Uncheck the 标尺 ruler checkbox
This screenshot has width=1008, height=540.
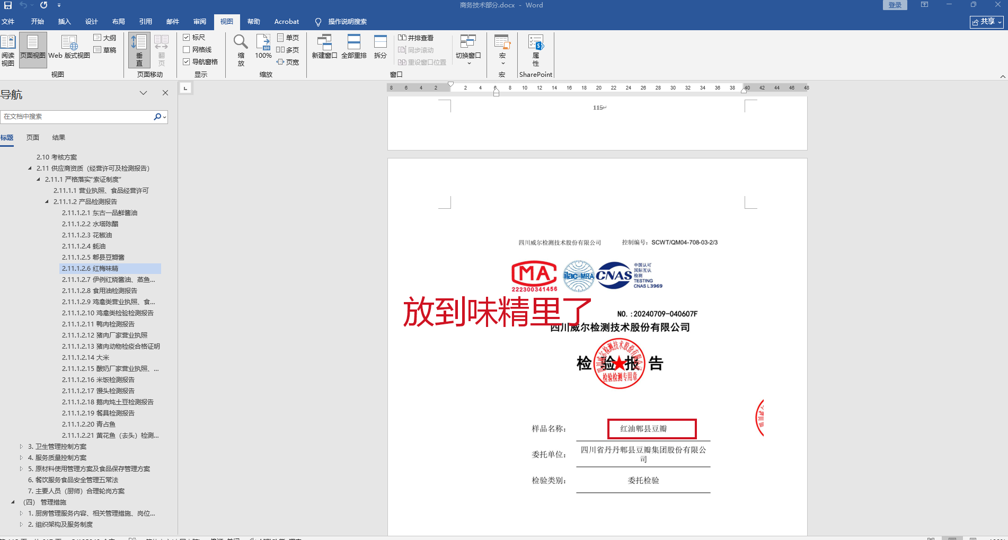pyautogui.click(x=187, y=38)
